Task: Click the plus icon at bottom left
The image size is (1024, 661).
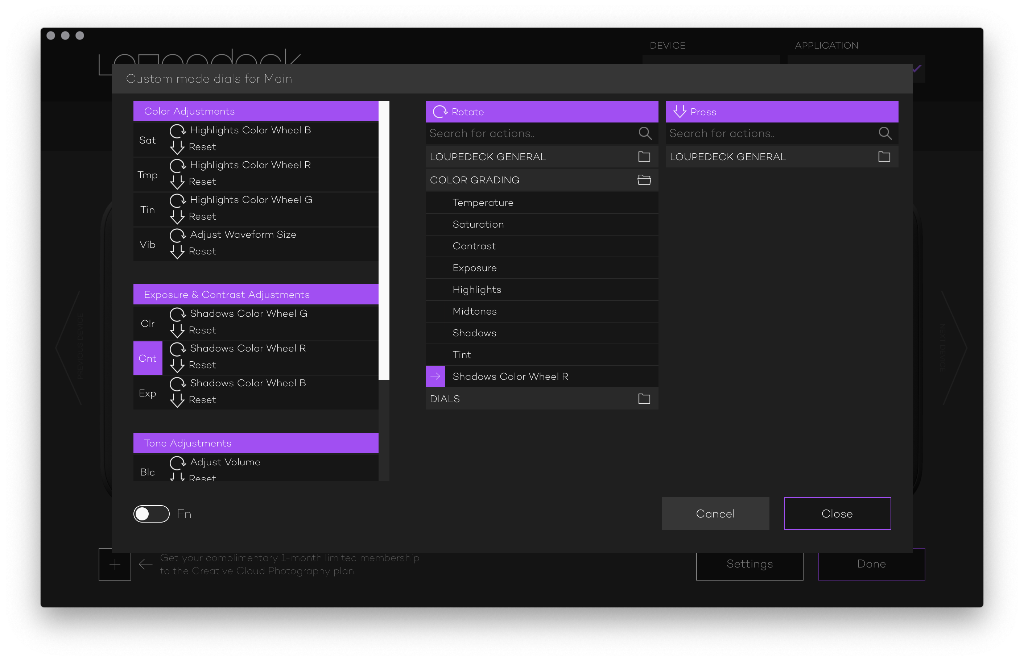Action: [x=115, y=565]
